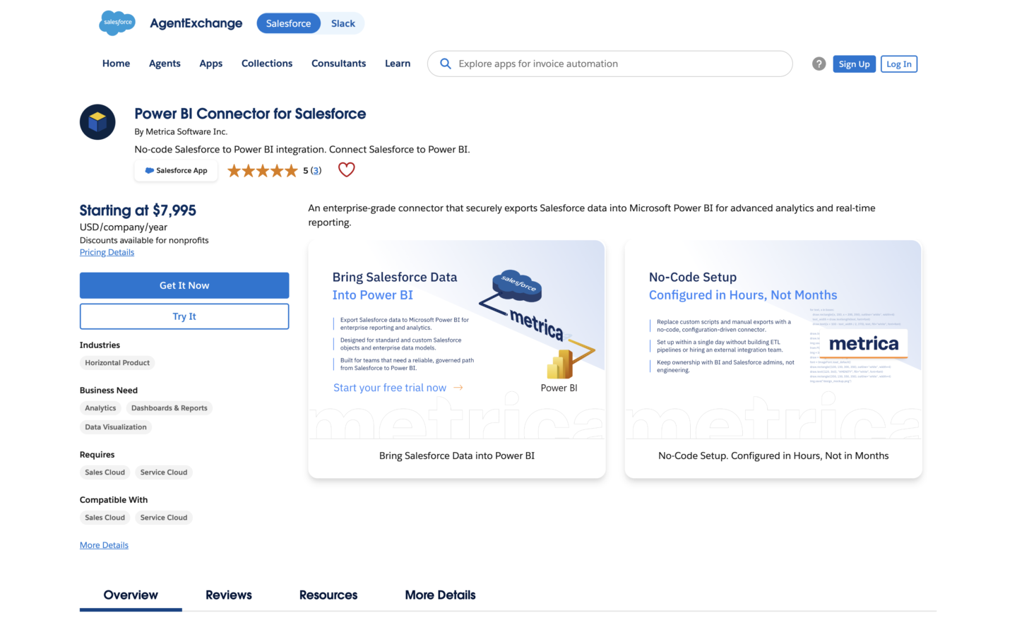Image resolution: width=1017 pixels, height=637 pixels.
Task: Open the Home menu item
Action: [116, 64]
